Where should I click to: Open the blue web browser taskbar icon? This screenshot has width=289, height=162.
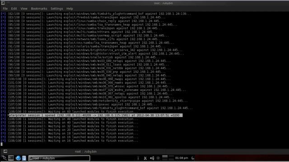point(18,158)
